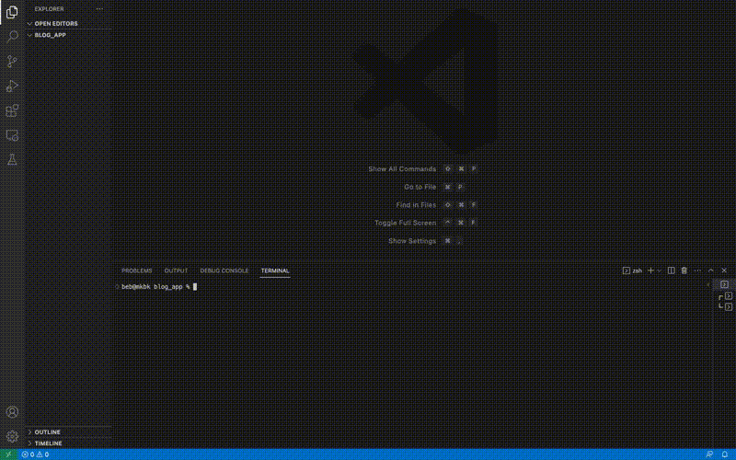Click the Toggle Full Screen hint
This screenshot has height=460, width=736.
click(x=406, y=223)
